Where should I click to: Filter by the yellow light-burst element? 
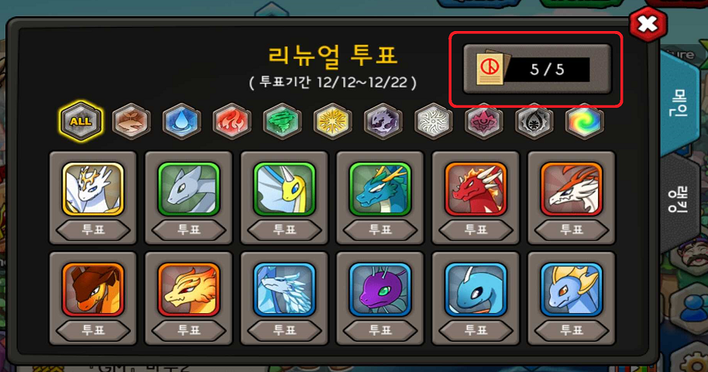333,122
